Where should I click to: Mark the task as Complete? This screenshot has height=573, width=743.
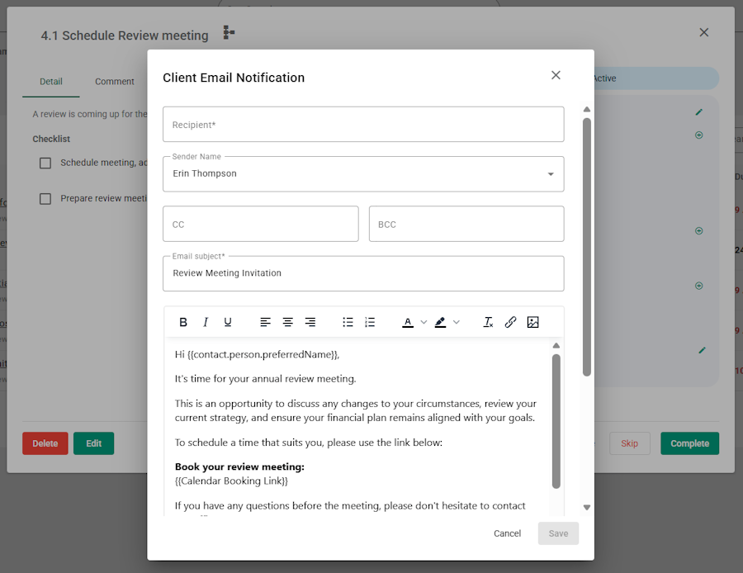[689, 443]
